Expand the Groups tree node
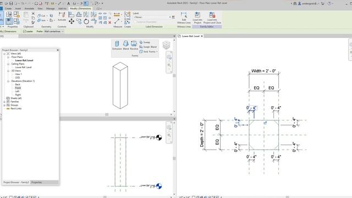 coord(4,105)
